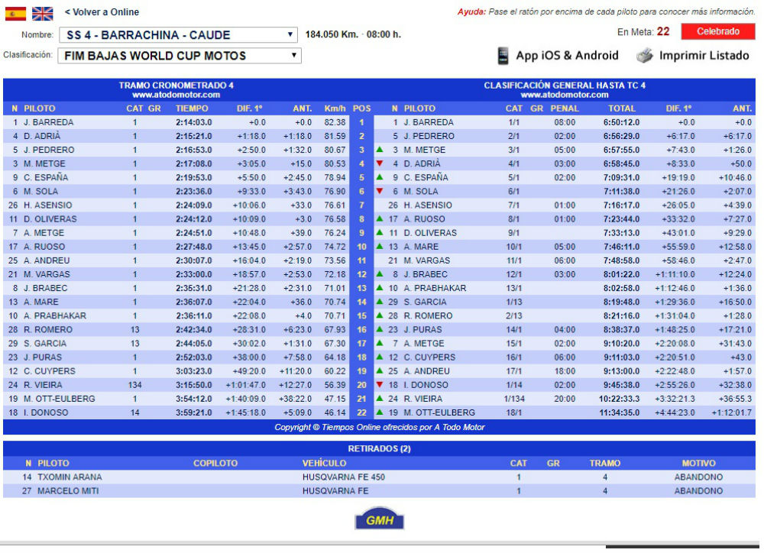
Task: Open the SS 4 - Barrachina - Caude dropdown
Action: click(179, 35)
